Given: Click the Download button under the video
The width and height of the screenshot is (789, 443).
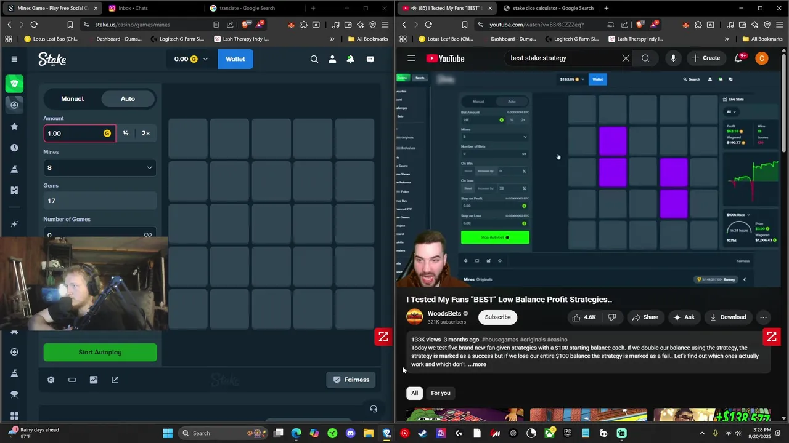Looking at the screenshot, I should (x=727, y=317).
